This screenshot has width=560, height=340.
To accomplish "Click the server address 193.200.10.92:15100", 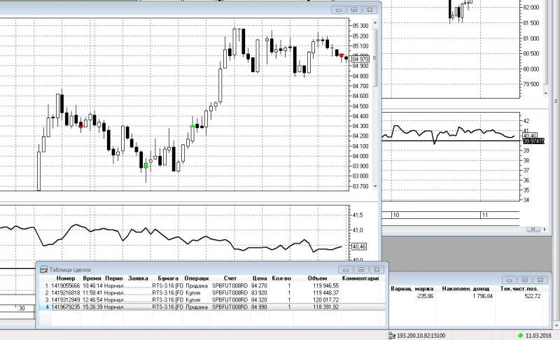I will click(x=421, y=335).
